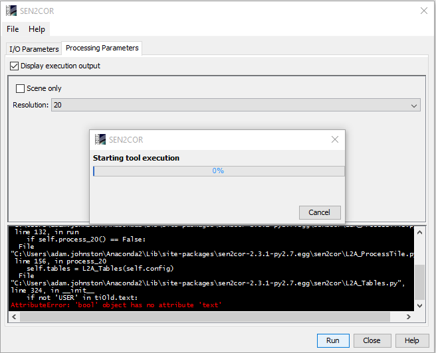Screen dimensions: 436x353
Task: Click the SNAP icon in the progress dialog title
Action: 100,139
